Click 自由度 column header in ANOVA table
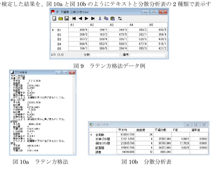Image resolution: width=211 pixels, height=169 pixels. click(x=144, y=130)
